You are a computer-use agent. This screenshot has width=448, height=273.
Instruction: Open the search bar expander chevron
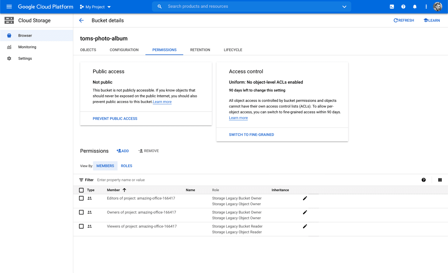point(344,7)
